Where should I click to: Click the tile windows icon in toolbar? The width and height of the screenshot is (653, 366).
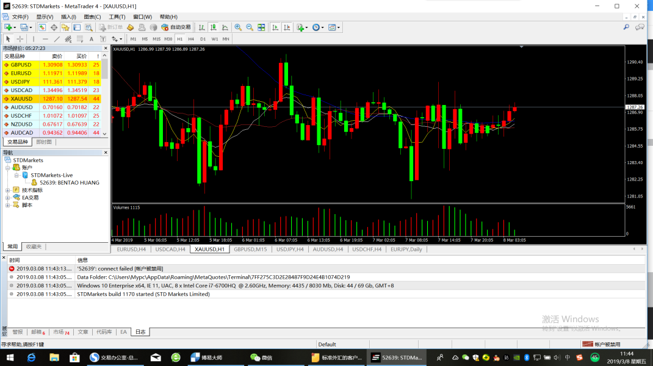[261, 27]
